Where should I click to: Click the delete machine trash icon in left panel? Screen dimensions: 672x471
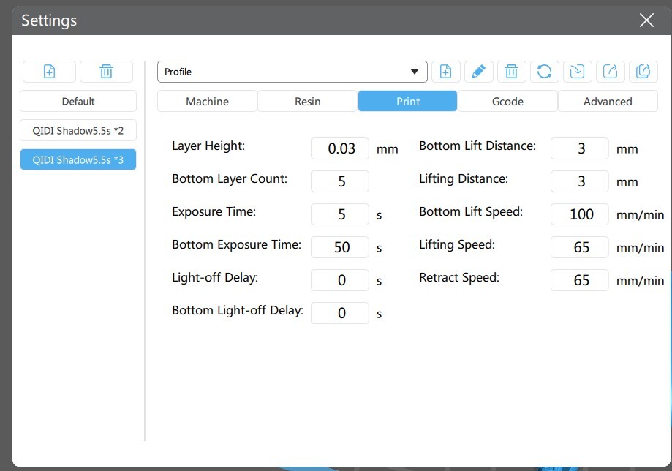click(x=106, y=71)
